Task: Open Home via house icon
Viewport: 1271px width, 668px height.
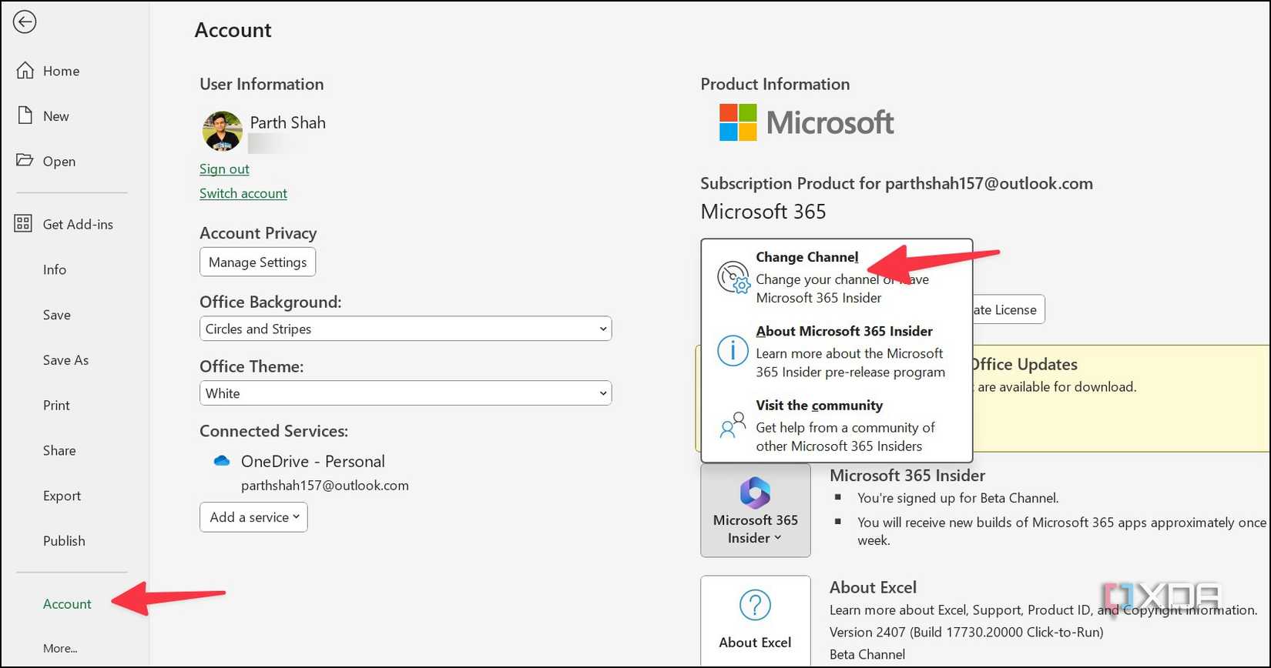Action: (25, 71)
